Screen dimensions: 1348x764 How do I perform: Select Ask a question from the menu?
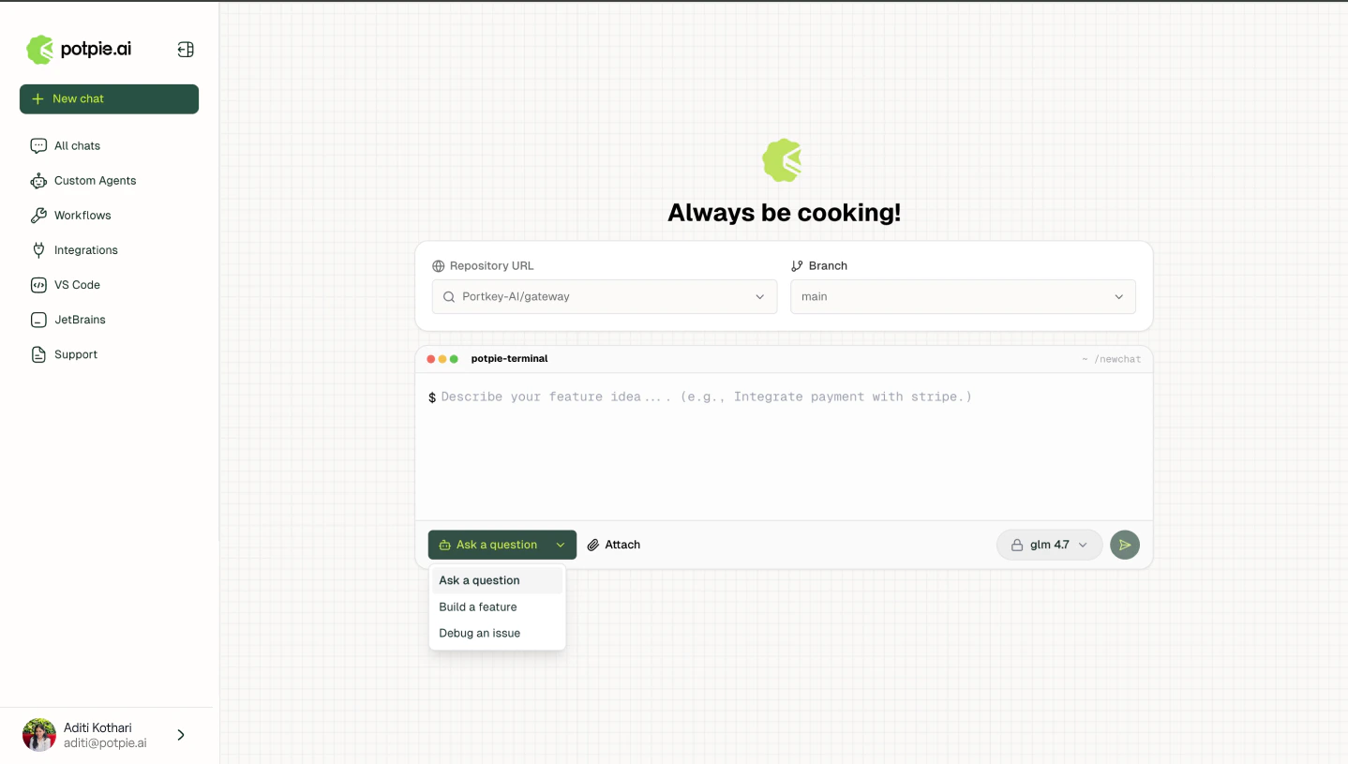coord(497,580)
